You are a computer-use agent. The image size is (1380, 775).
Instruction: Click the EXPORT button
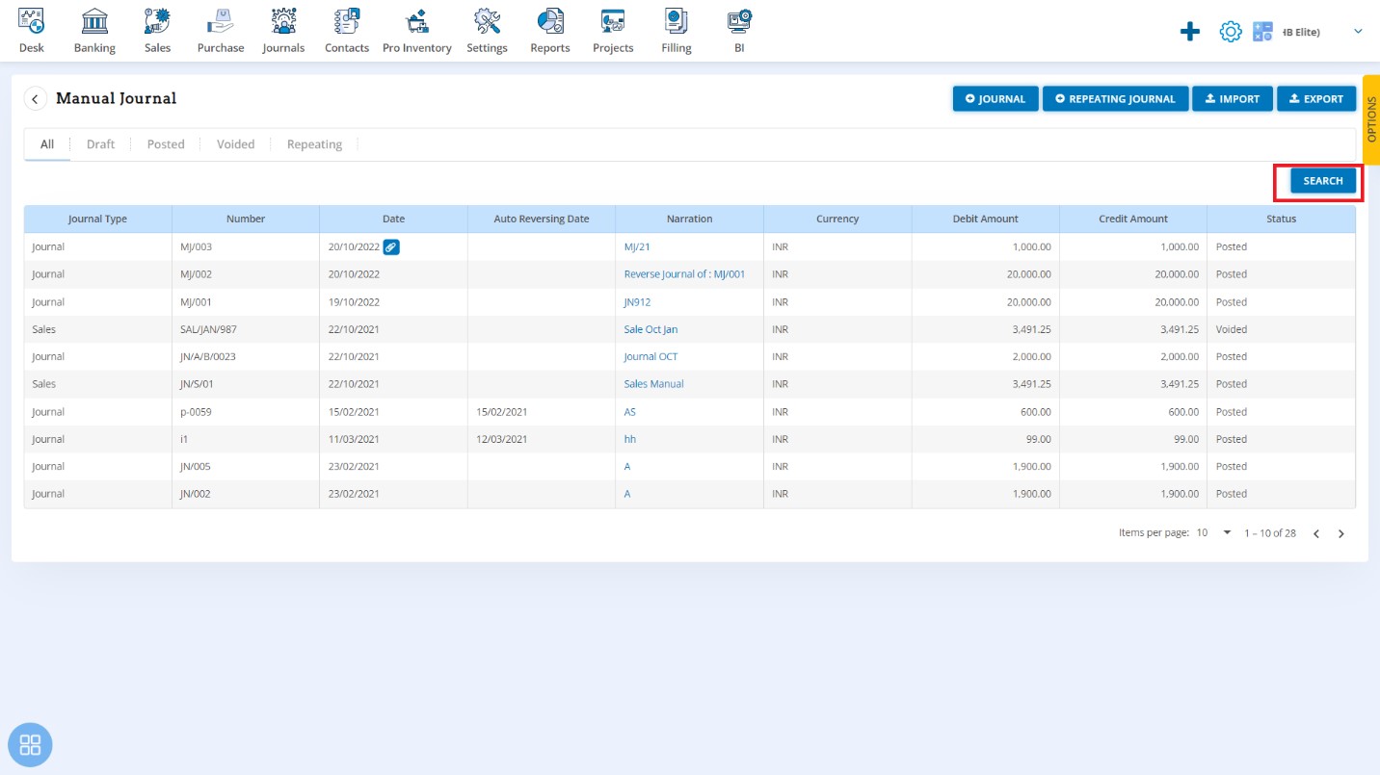pyautogui.click(x=1316, y=98)
